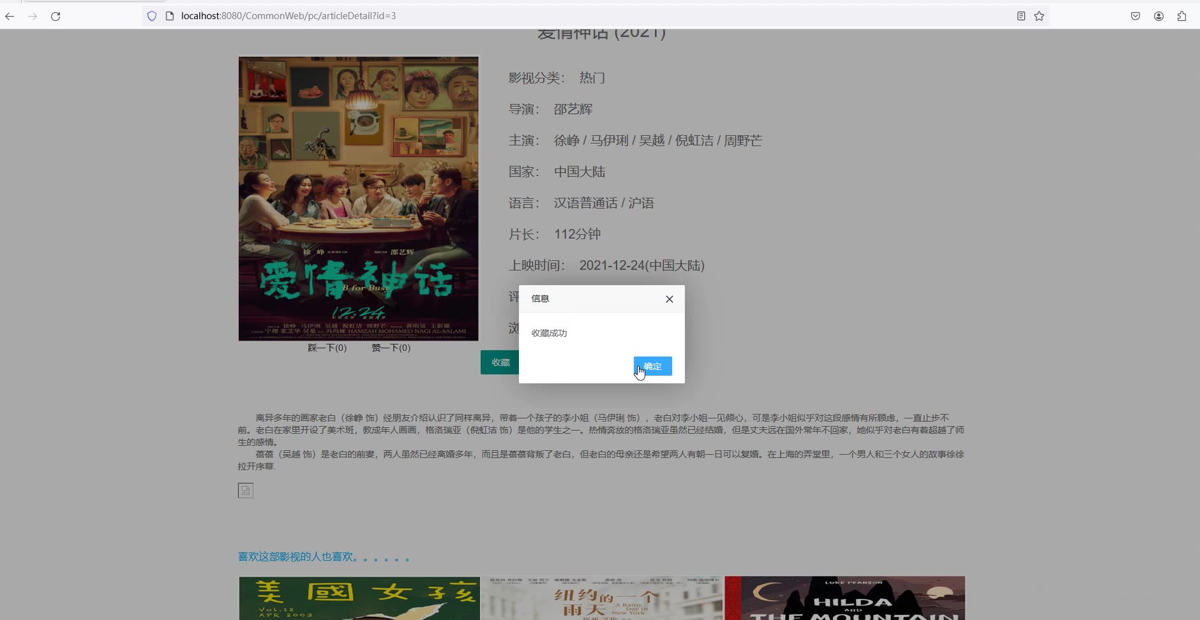
Task: Open the 美國女孩 recommended movie thumbnail
Action: 359,598
